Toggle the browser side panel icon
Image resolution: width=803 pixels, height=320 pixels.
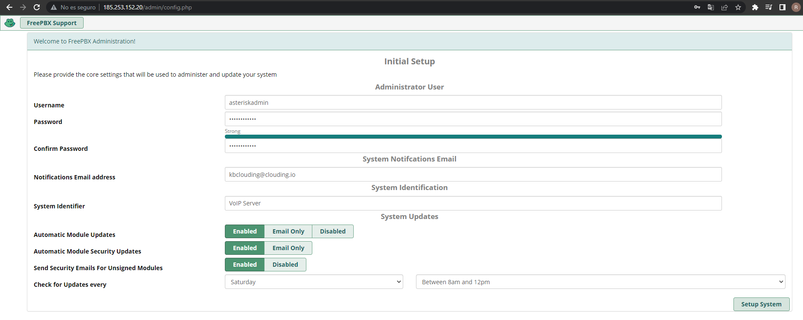[x=783, y=7]
